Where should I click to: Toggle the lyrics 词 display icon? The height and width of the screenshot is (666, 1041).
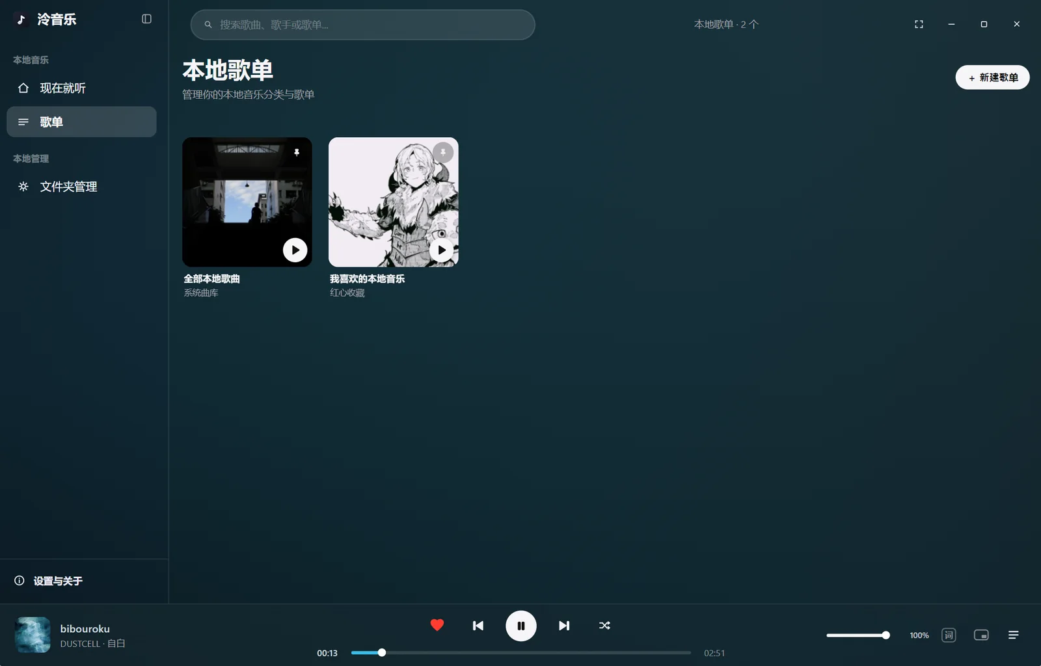pyautogui.click(x=949, y=635)
